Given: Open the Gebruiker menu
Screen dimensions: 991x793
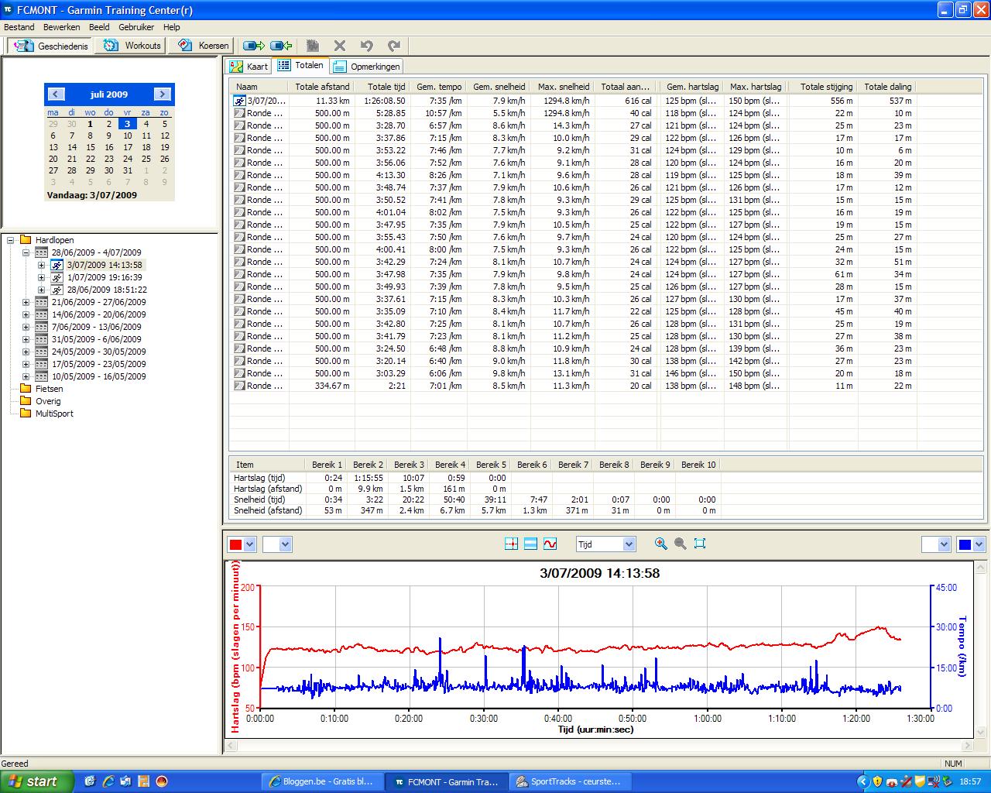Looking at the screenshot, I should pos(136,27).
